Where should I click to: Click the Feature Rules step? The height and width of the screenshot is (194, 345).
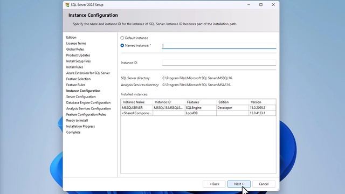pyautogui.click(x=75, y=85)
